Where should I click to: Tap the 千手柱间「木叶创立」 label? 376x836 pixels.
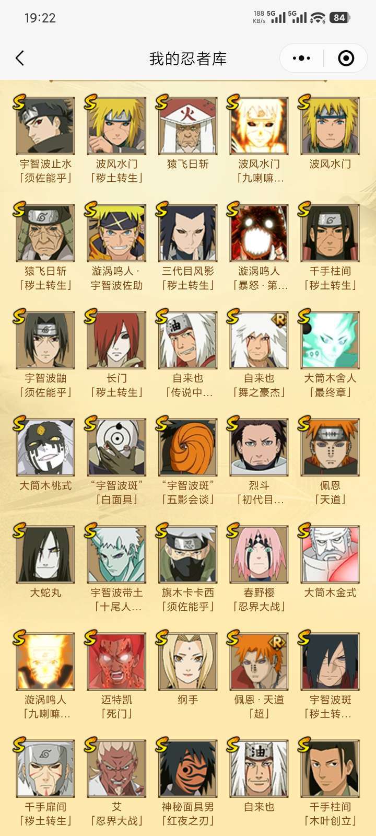tap(330, 814)
